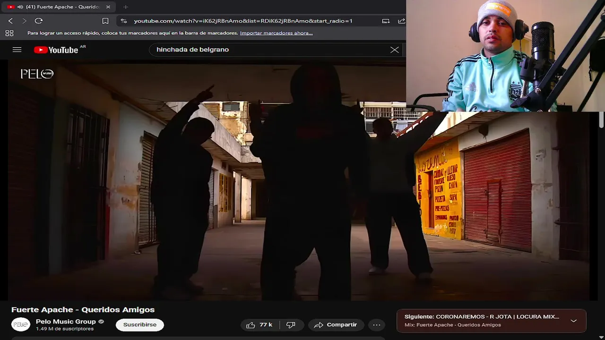Click the video title Fuerte Apache - Queridos Amigos
Viewport: 605px width, 340px height.
pyautogui.click(x=83, y=310)
